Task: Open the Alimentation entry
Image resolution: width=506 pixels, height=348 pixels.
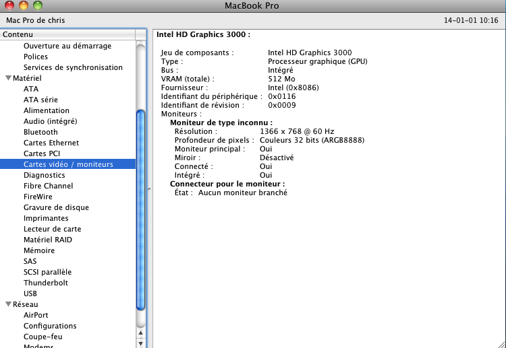Action: pos(47,110)
